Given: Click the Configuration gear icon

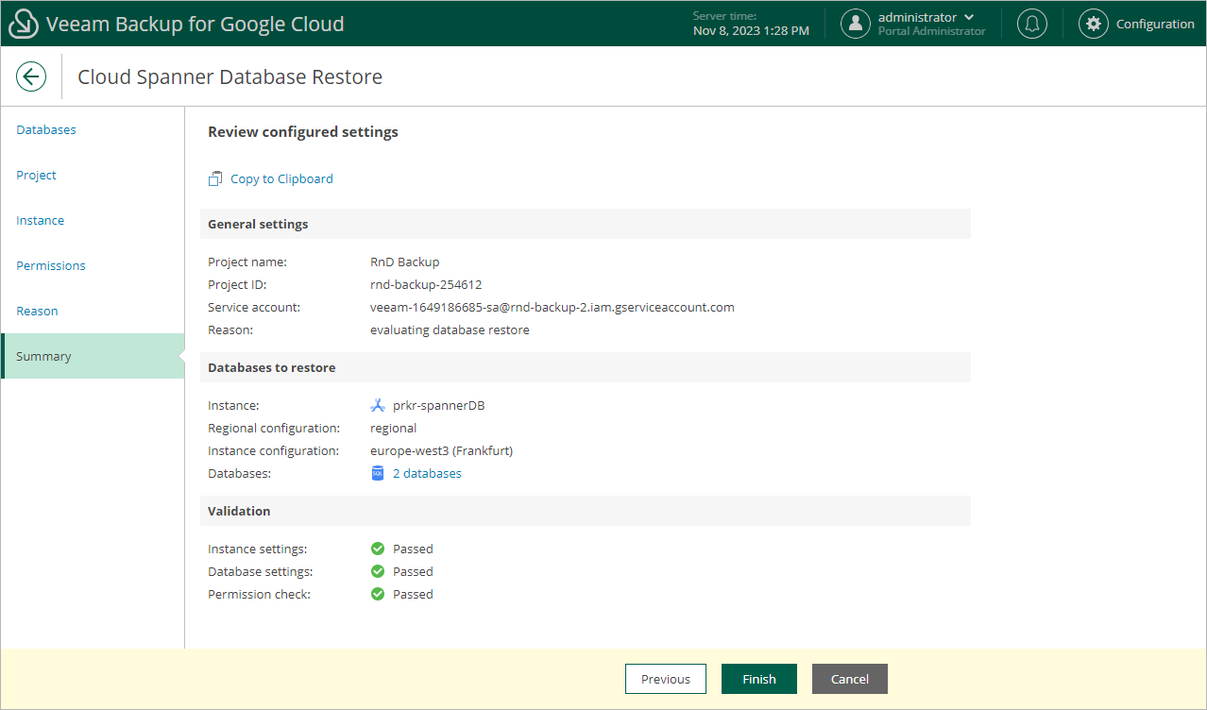Looking at the screenshot, I should pyautogui.click(x=1094, y=24).
